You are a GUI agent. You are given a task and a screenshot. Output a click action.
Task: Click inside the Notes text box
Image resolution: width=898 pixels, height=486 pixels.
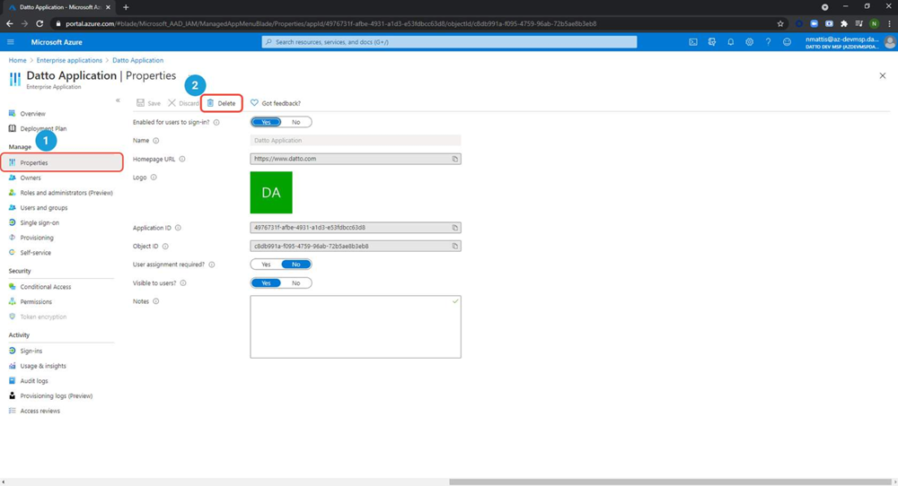355,327
